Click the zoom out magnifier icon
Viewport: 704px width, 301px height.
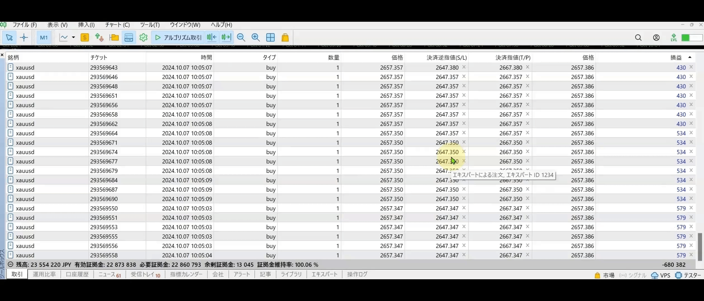[x=241, y=37]
